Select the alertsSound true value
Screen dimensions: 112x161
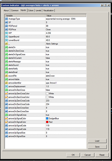(x=47, y=65)
